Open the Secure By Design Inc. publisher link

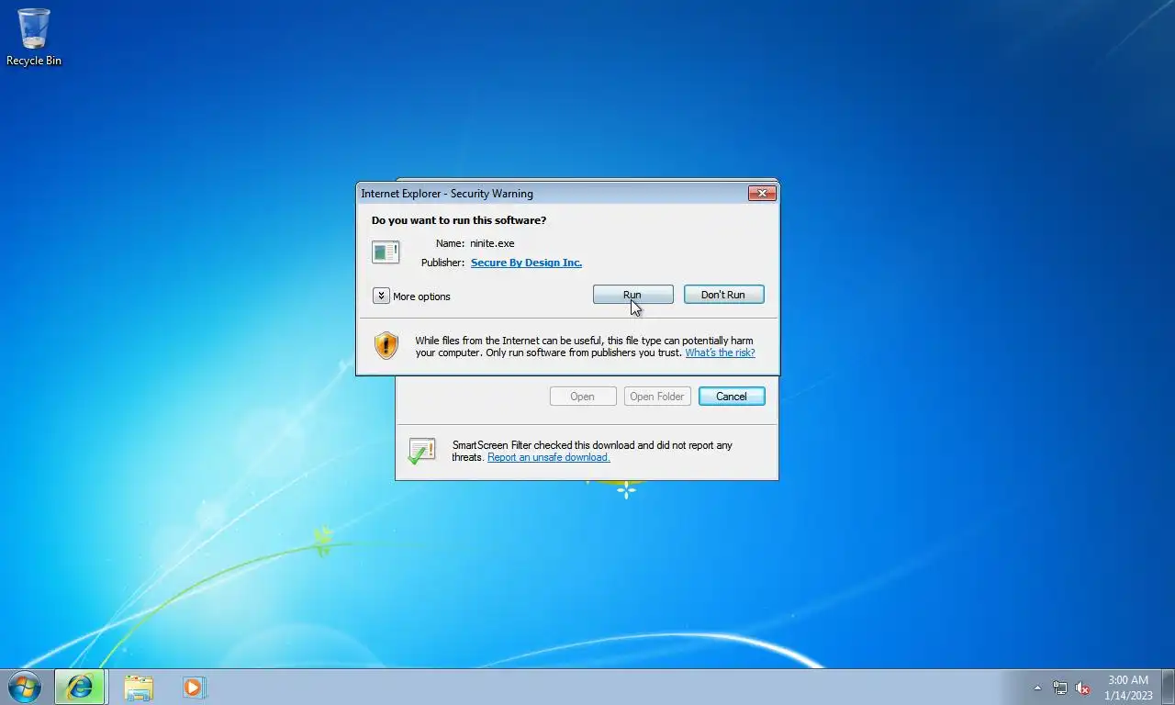point(526,263)
